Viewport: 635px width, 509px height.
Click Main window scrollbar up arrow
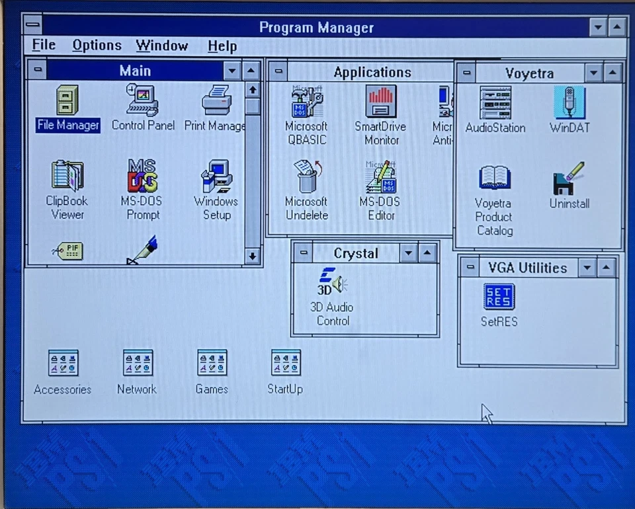click(253, 90)
